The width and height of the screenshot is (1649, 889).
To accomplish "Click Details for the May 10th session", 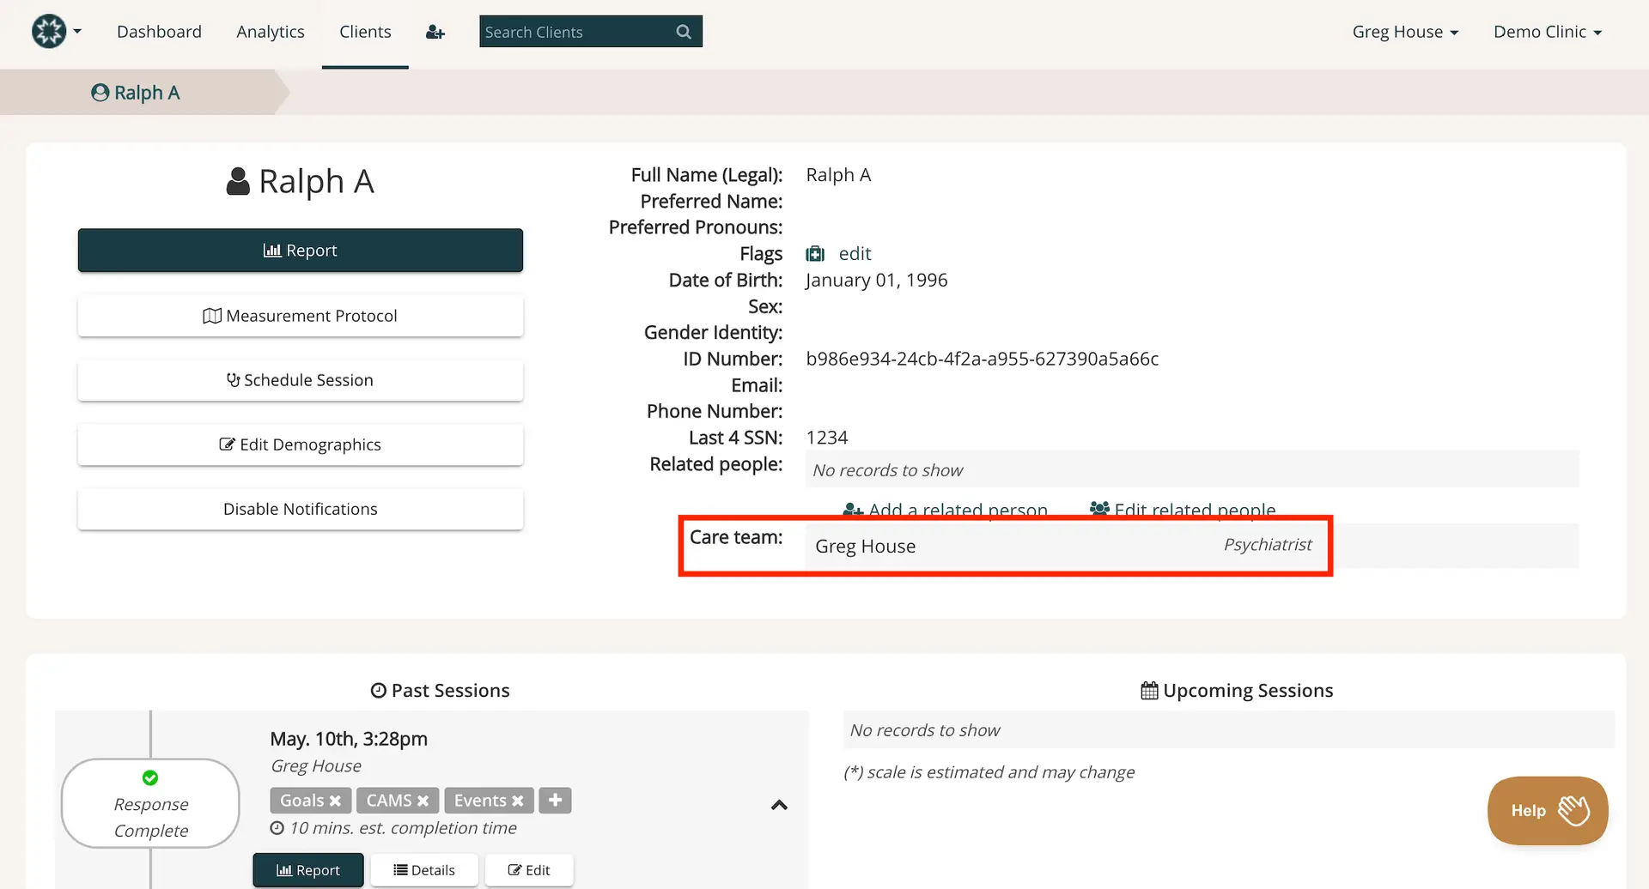I will (x=424, y=869).
